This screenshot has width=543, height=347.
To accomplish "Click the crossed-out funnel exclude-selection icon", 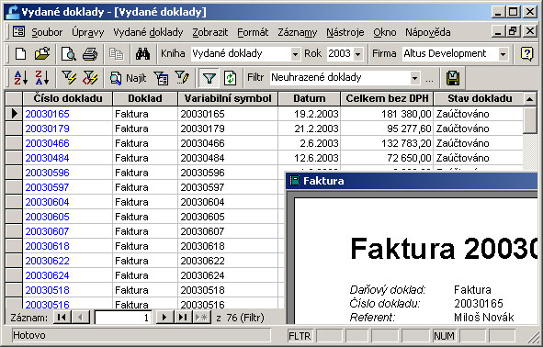I will pyautogui.click(x=90, y=77).
